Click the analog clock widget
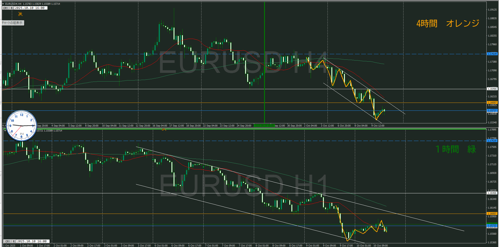499x247 pixels. (22, 125)
